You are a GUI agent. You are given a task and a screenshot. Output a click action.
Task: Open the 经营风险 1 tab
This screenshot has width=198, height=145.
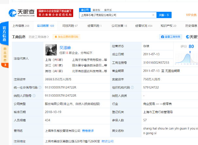(94, 26)
